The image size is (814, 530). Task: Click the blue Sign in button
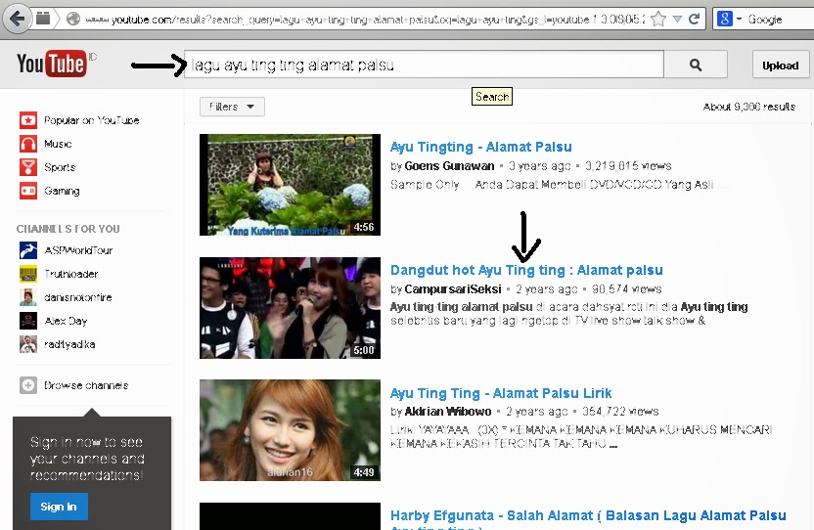(x=59, y=507)
